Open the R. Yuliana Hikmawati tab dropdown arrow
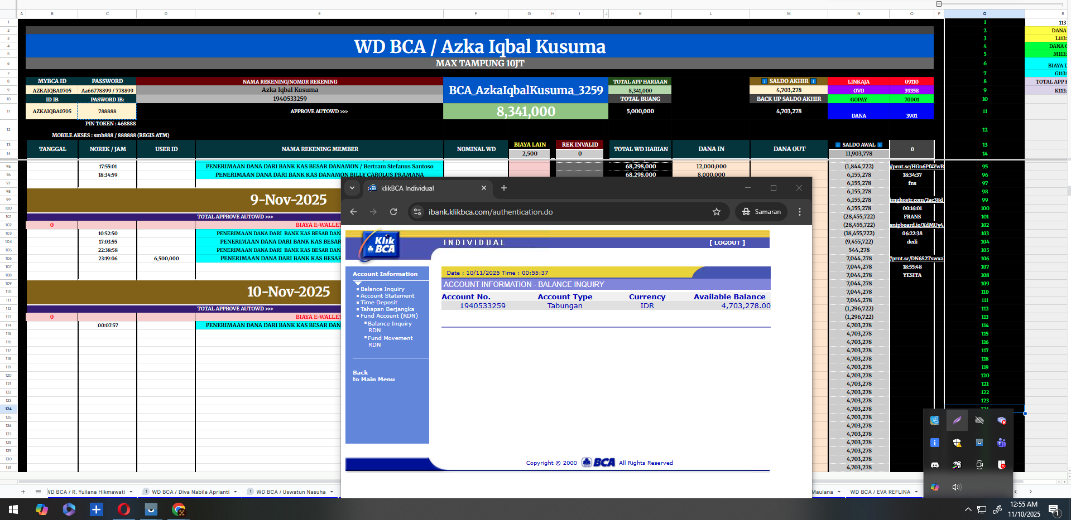This screenshot has width=1071, height=520. point(131,492)
